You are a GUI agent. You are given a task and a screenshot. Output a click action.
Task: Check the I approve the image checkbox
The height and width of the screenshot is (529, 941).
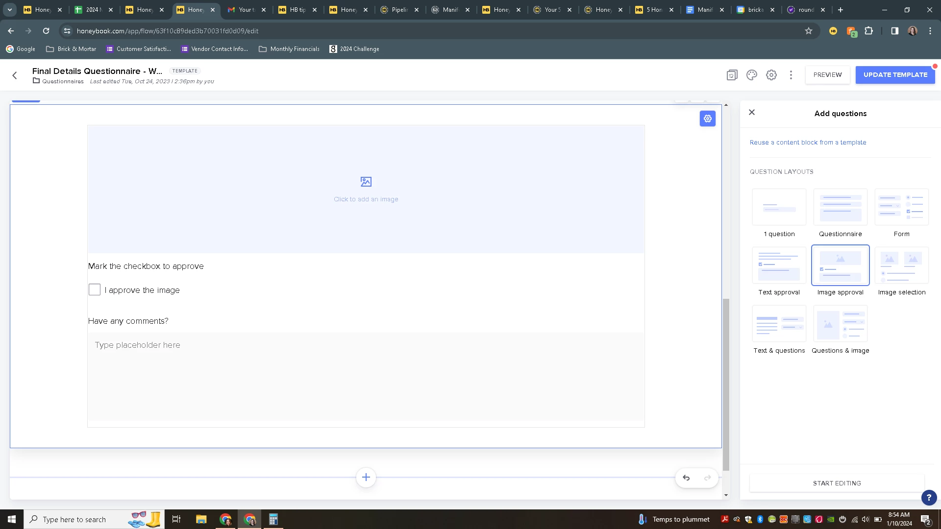[95, 290]
